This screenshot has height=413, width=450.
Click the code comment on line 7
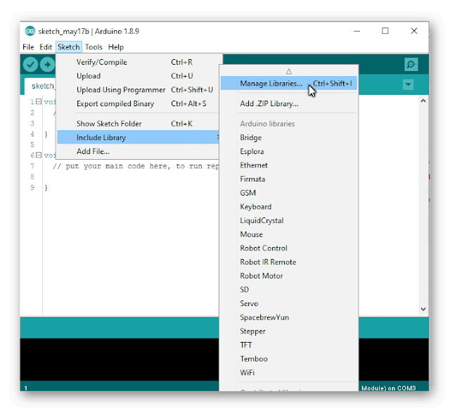pyautogui.click(x=136, y=166)
